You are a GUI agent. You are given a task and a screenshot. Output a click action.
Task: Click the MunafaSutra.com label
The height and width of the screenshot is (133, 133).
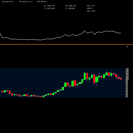tap(26, 2)
